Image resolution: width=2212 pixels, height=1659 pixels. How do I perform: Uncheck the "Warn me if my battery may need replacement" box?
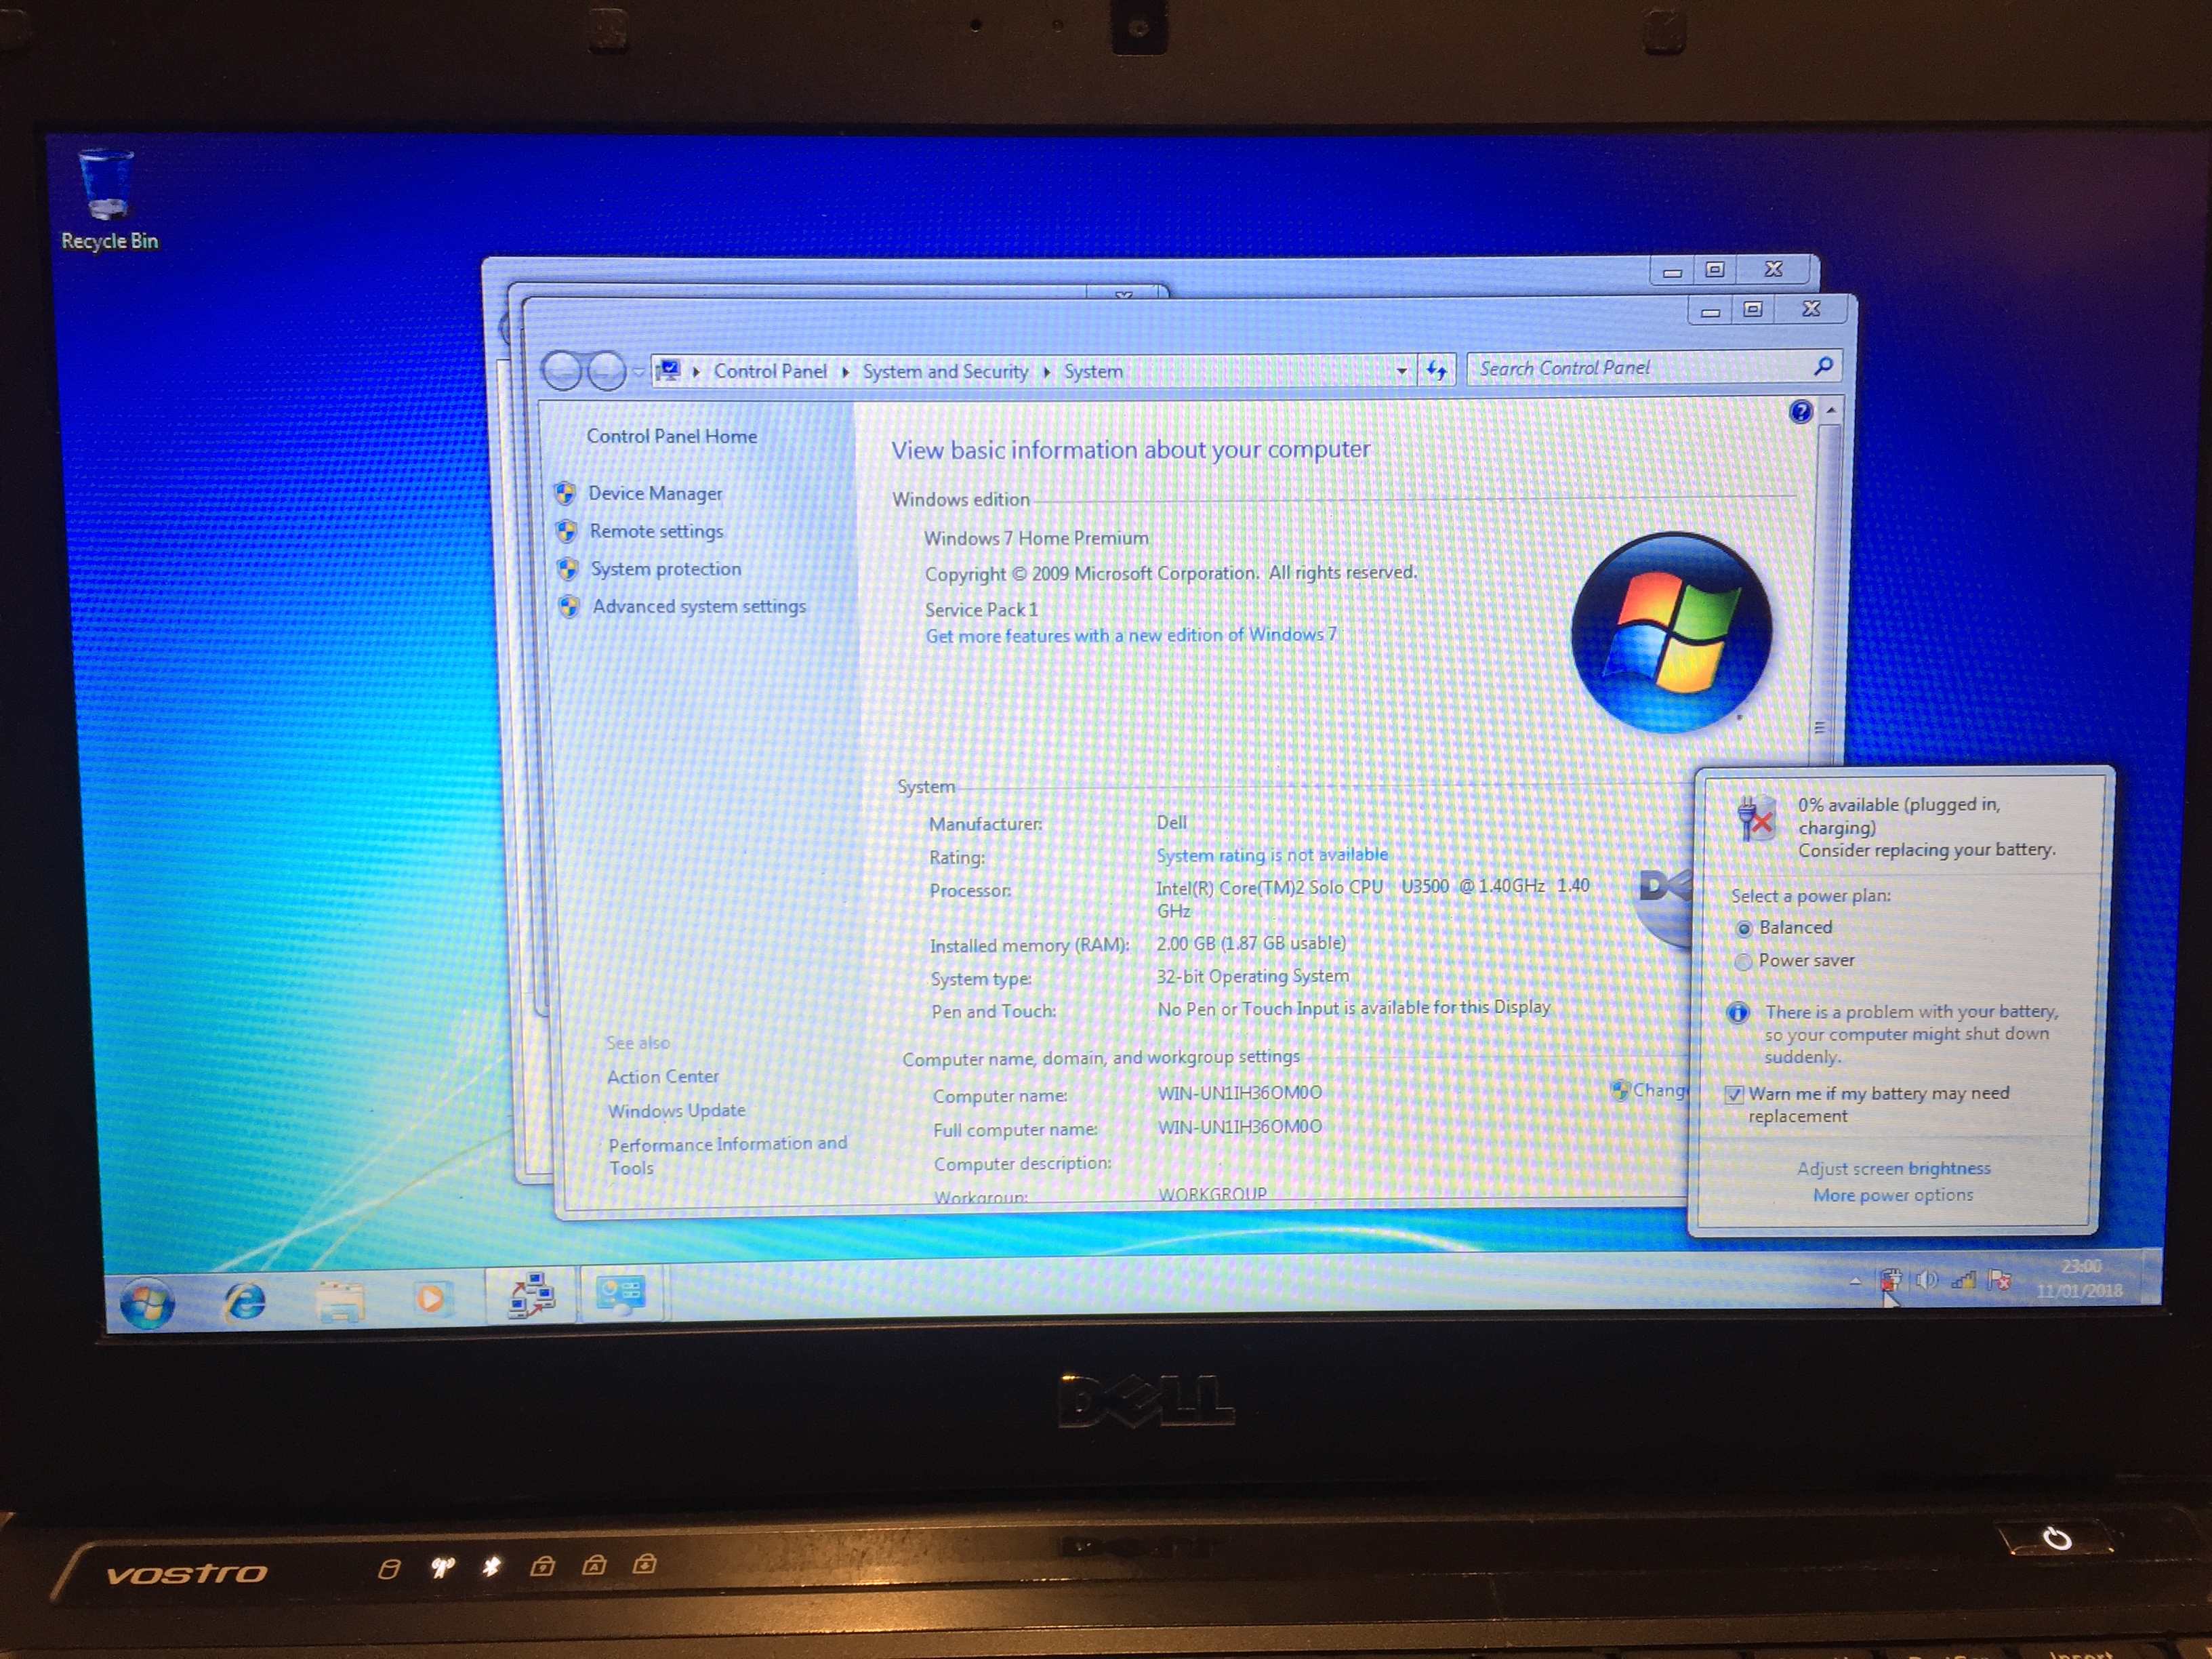click(1735, 1094)
